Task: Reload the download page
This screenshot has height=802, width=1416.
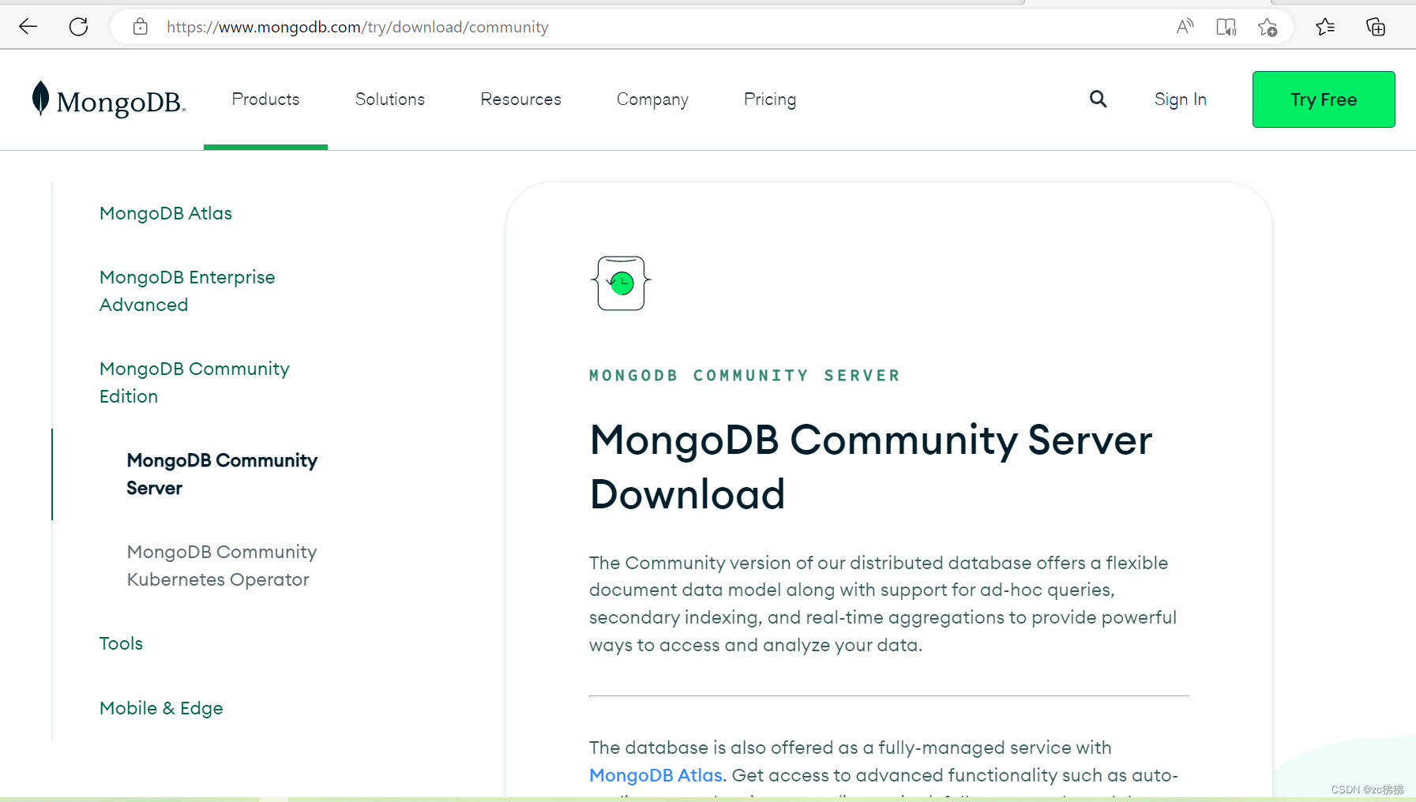Action: tap(78, 26)
